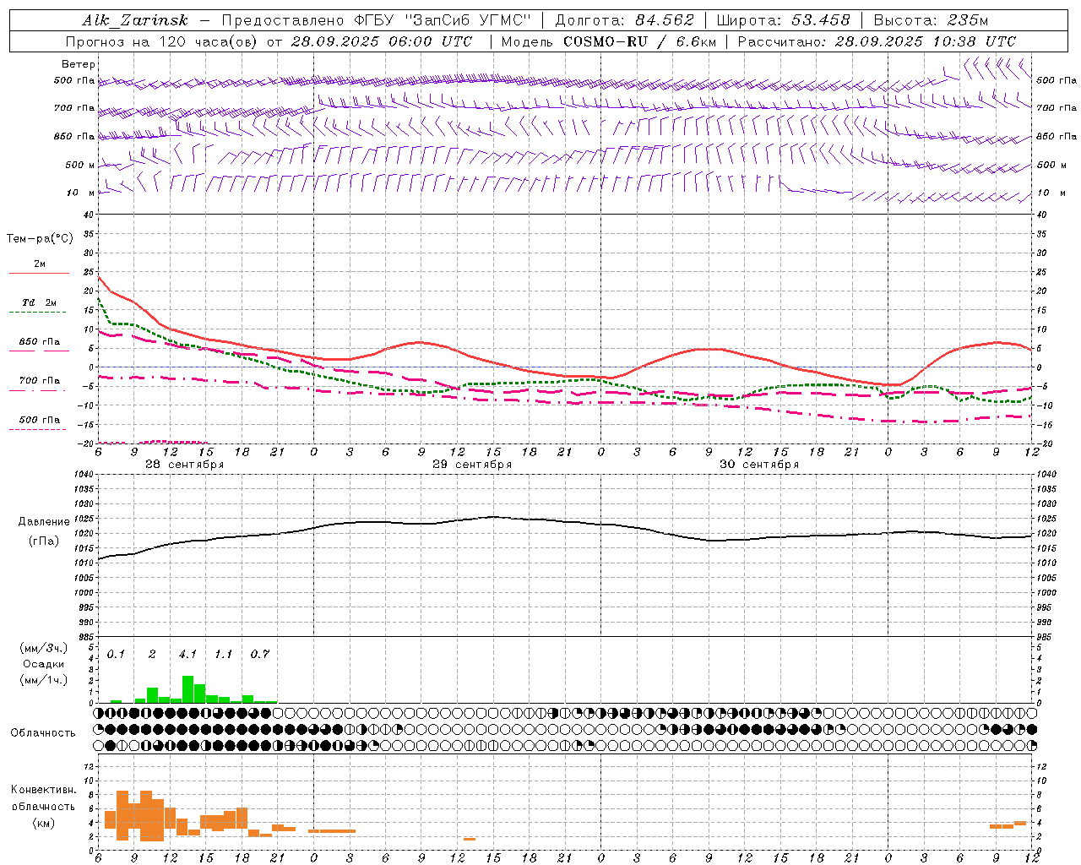This screenshot has height=865, width=1081.
Task: Click the 28 сентября date label
Action: point(184,465)
